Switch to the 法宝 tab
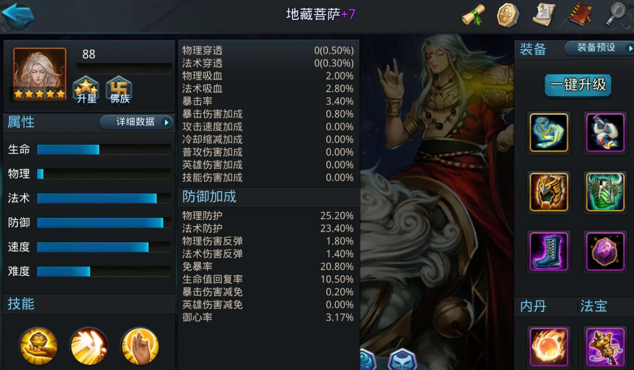Viewport: 634px width, 370px height. (593, 306)
